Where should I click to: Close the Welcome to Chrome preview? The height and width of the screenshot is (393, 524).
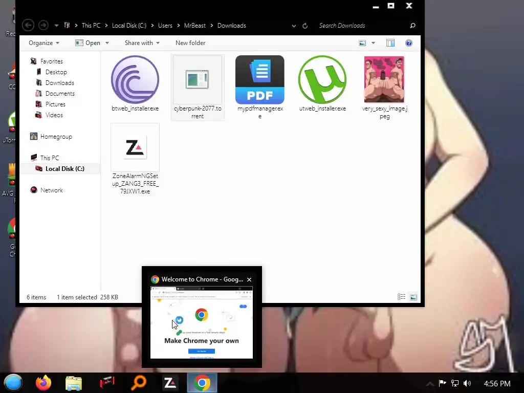click(x=249, y=279)
